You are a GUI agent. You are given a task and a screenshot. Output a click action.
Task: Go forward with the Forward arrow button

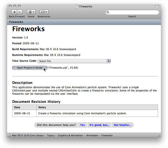[20, 12]
